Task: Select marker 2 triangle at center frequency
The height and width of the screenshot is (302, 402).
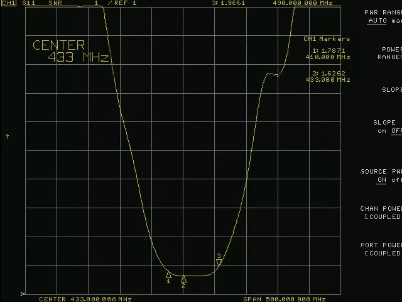Action: tap(183, 279)
